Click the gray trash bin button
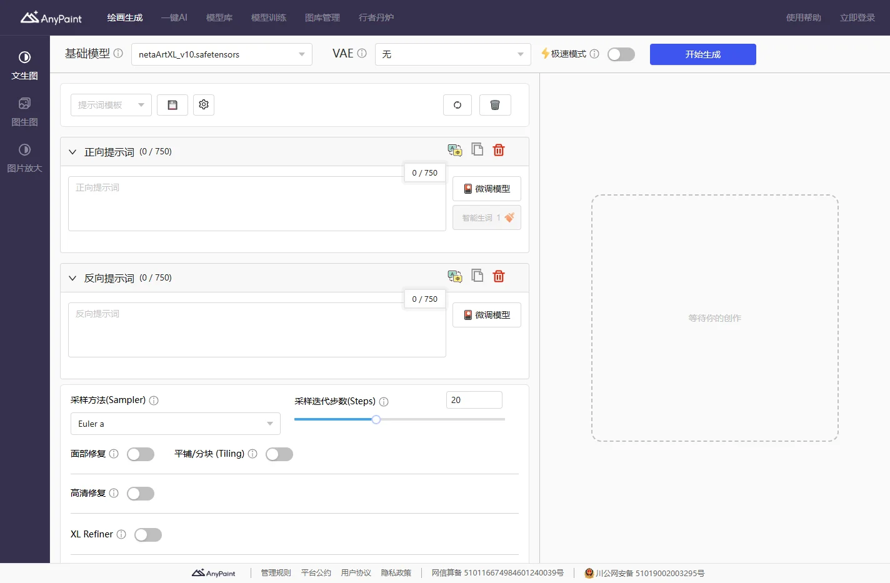The height and width of the screenshot is (583, 890). click(495, 105)
